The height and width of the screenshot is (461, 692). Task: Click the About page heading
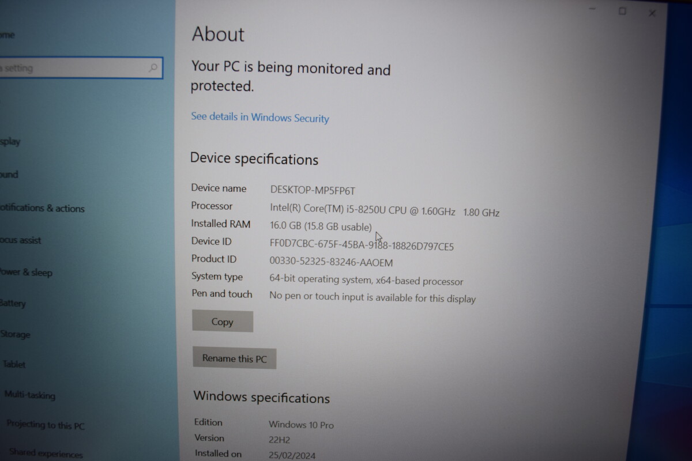point(218,34)
